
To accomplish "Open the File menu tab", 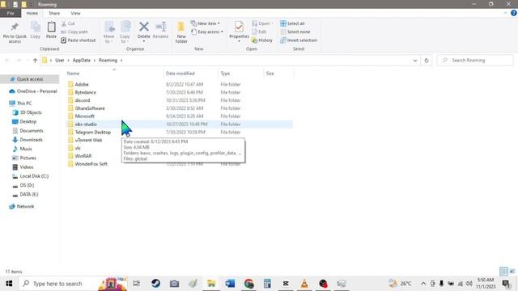I will tap(11, 13).
